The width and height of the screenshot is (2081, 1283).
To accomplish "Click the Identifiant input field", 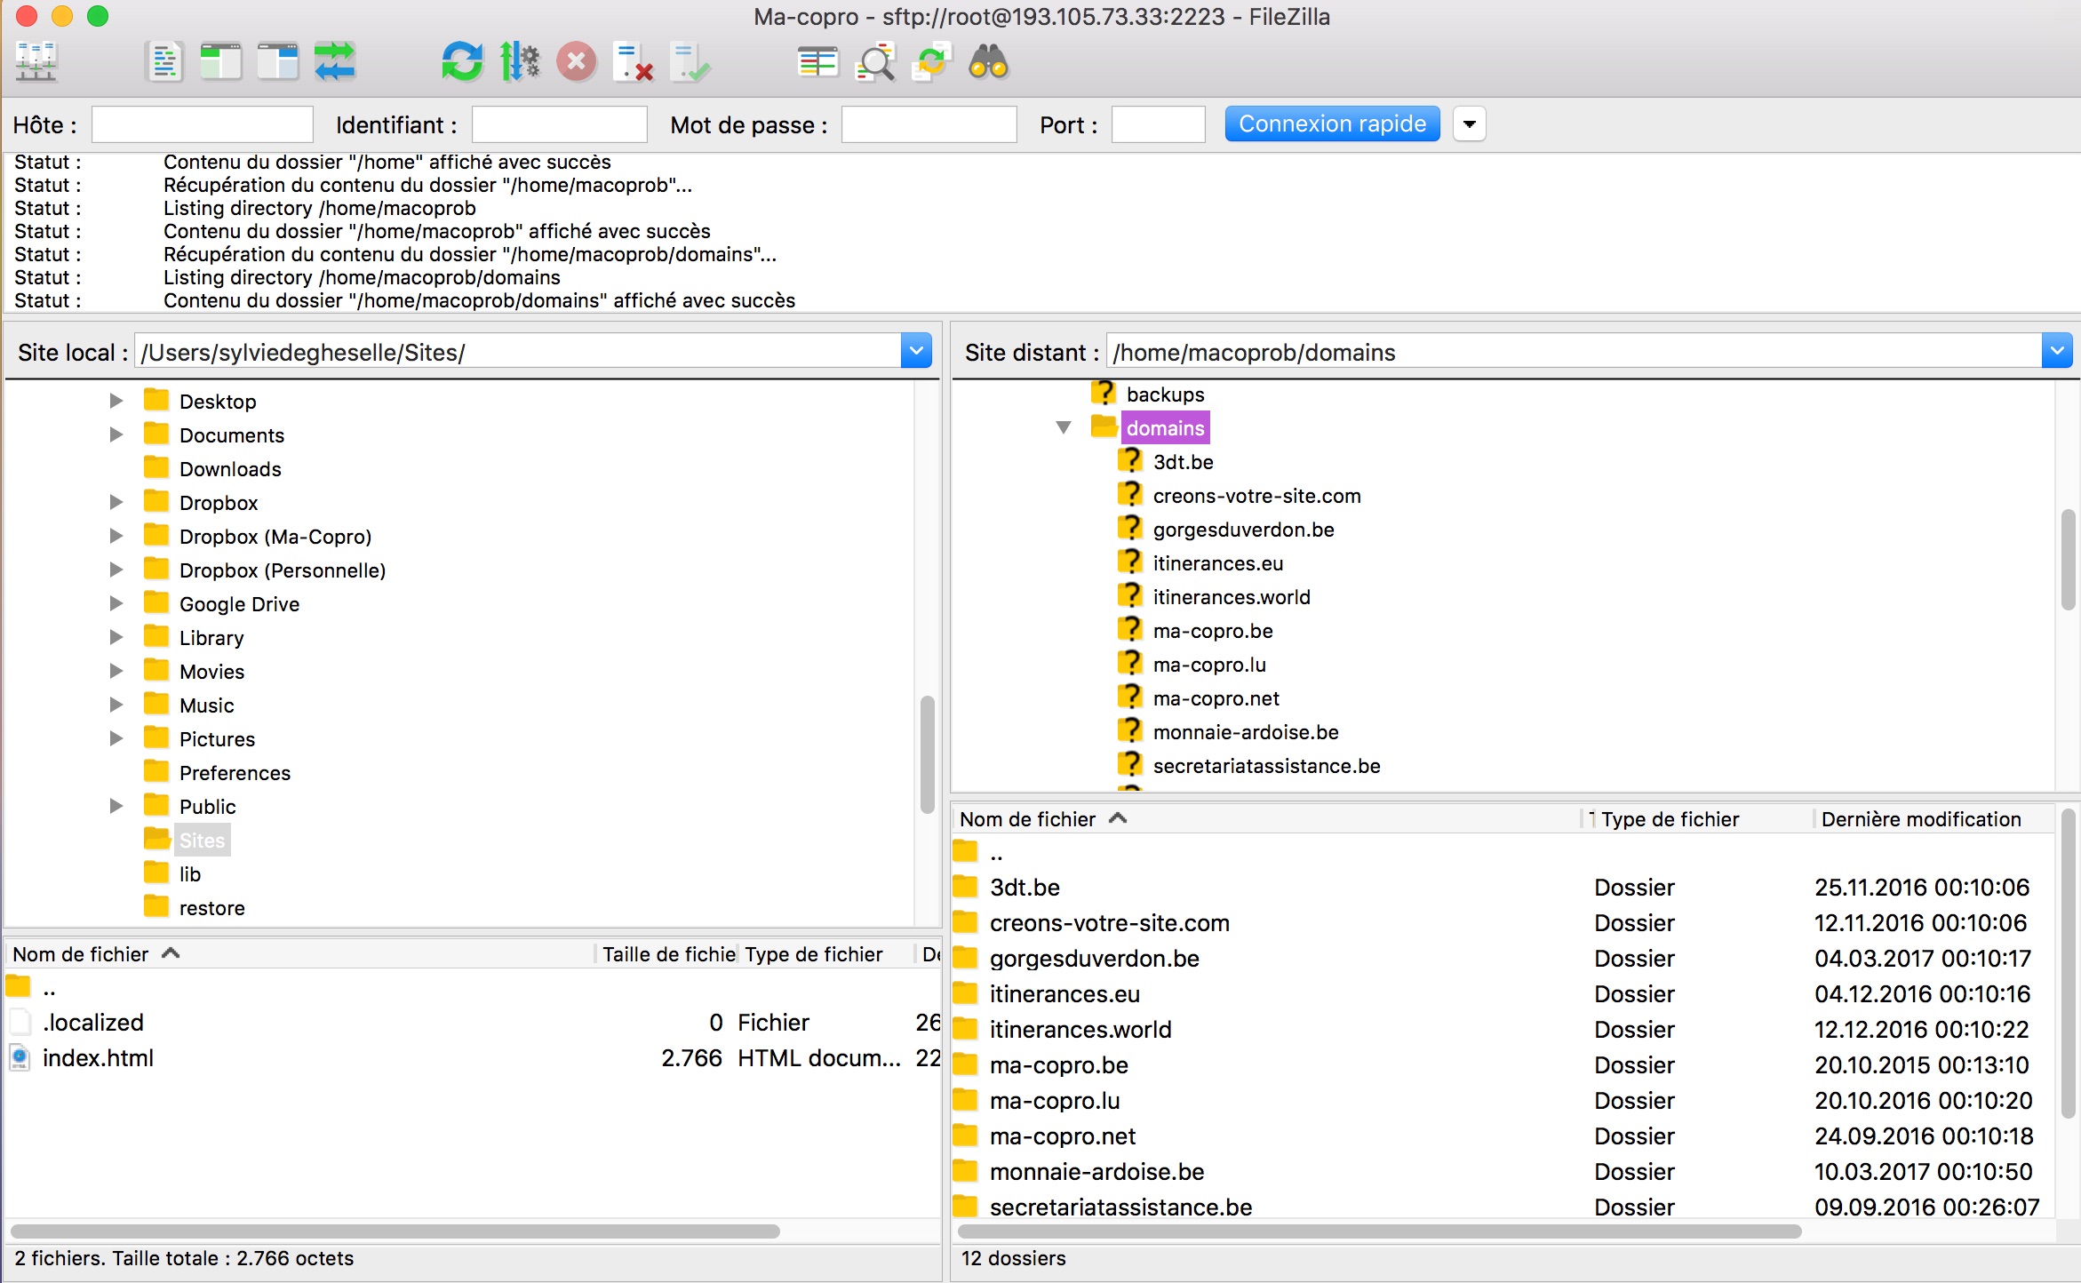I will point(560,124).
